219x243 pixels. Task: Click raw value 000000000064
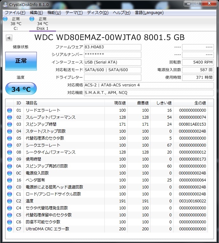pyautogui.click(x=193, y=180)
